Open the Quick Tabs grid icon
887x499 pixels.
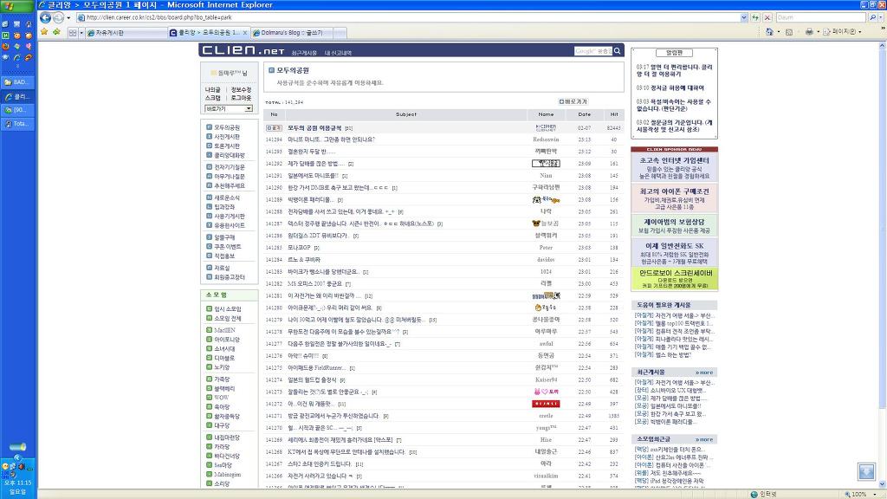point(73,33)
